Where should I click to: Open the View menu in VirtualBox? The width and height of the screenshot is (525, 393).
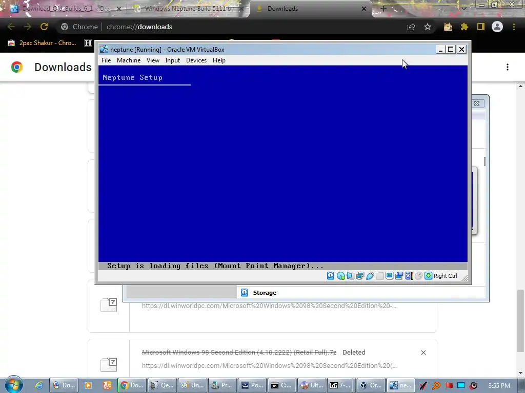point(153,60)
